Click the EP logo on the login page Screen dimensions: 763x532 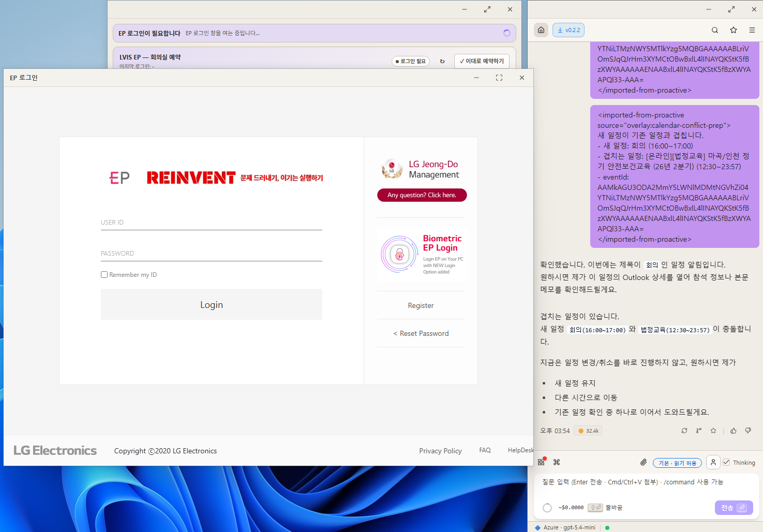point(119,178)
